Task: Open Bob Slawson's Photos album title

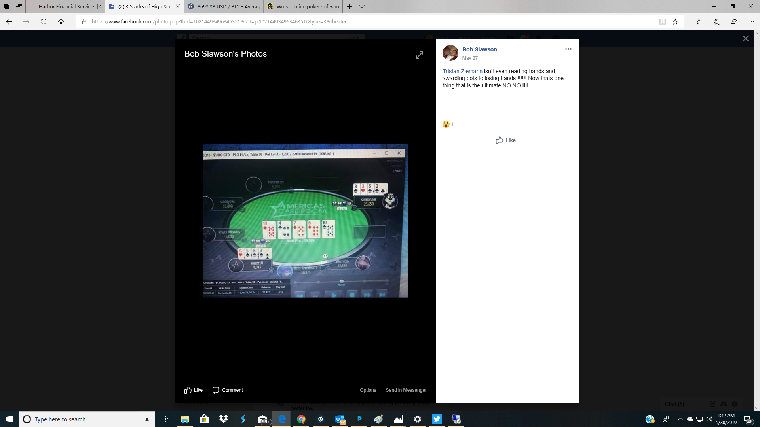Action: (226, 54)
